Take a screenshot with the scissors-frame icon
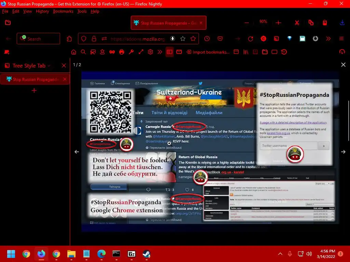The height and width of the screenshot is (262, 350). [x=93, y=52]
